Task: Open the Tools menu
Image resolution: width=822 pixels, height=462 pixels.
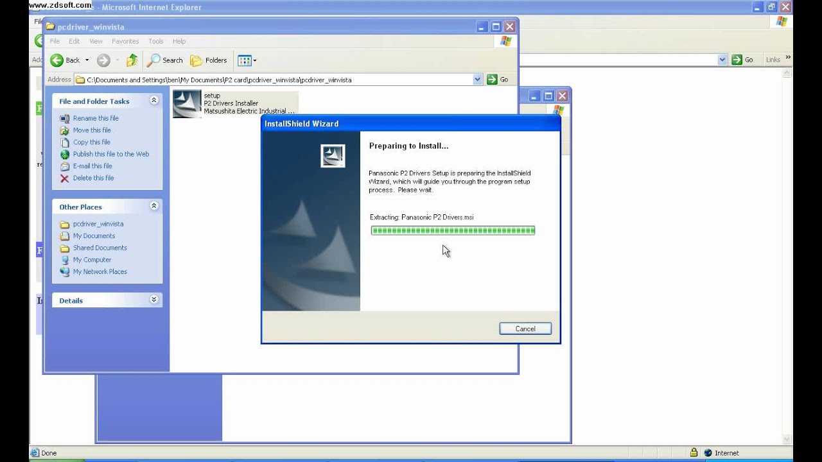Action: [156, 41]
